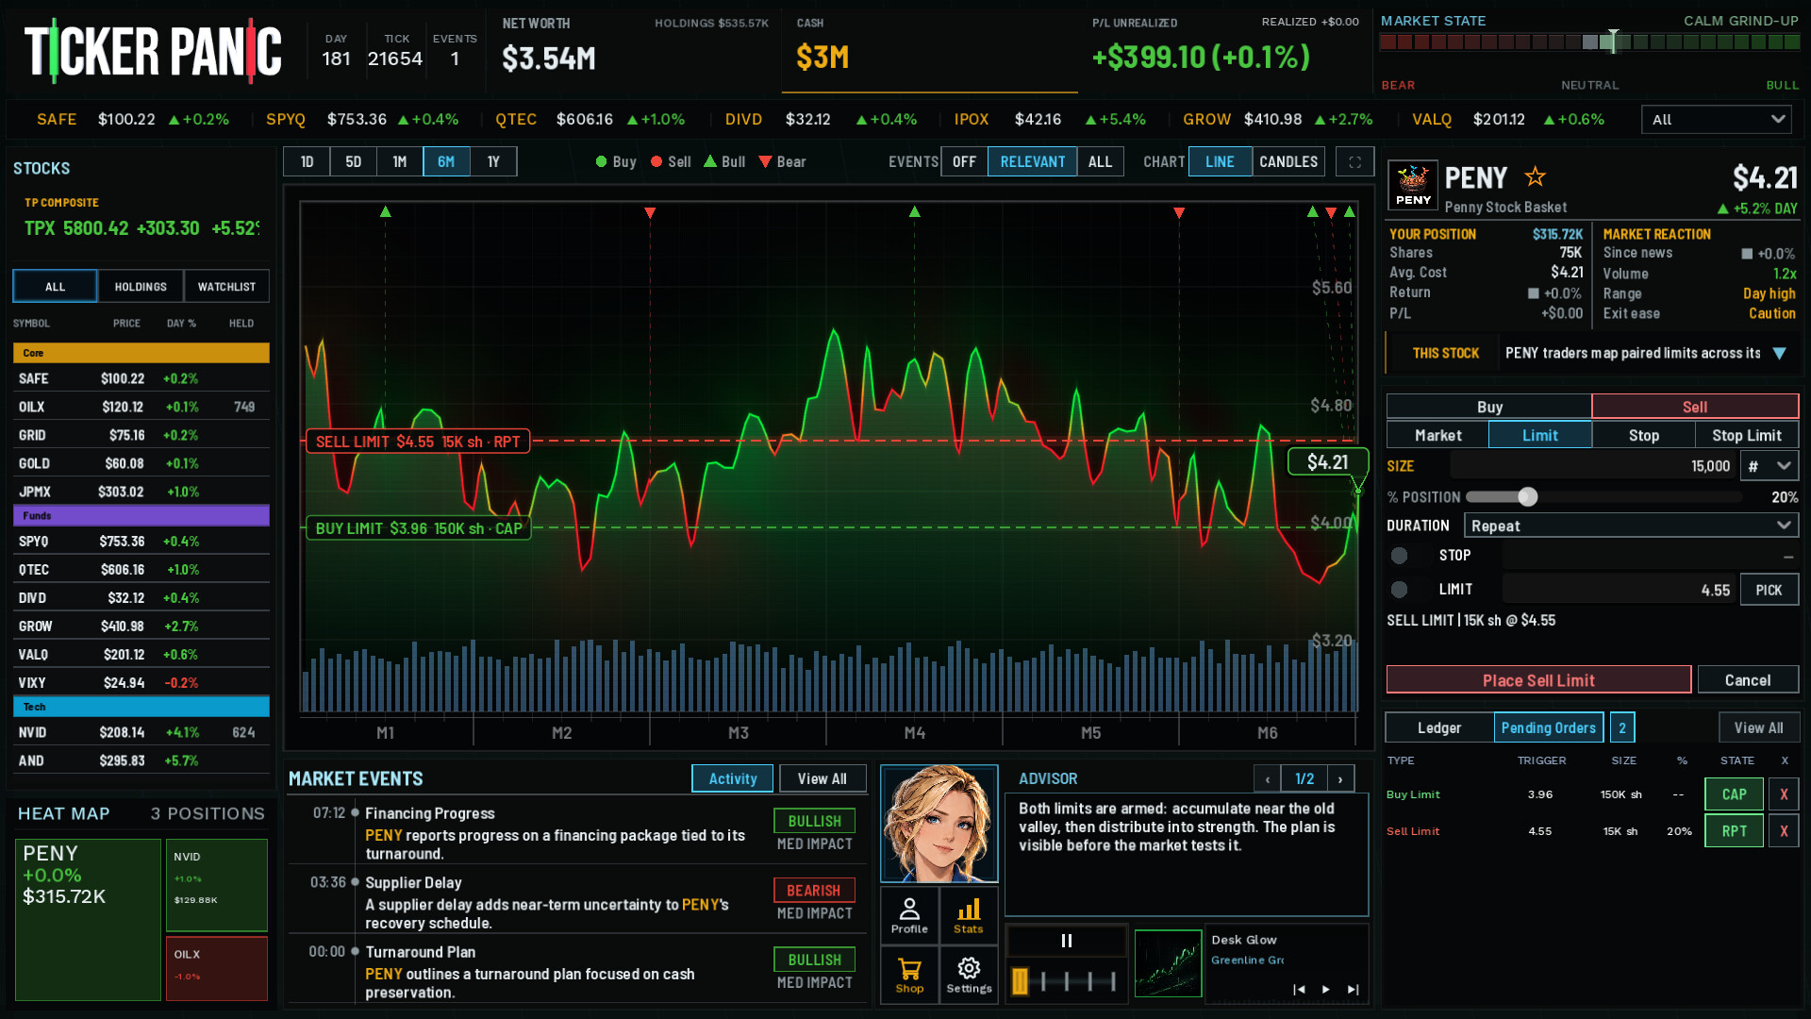This screenshot has height=1019, width=1811.
Task: Open the size unit # dropdown
Action: pos(1769,466)
